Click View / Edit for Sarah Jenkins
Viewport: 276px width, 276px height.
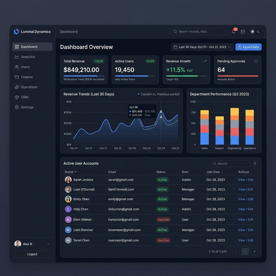[246, 180]
